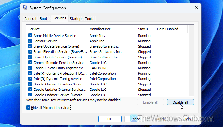This screenshot has width=223, height=127.
Task: Select the 'Apple Mobile Device Service' row text
Action: click(x=55, y=36)
